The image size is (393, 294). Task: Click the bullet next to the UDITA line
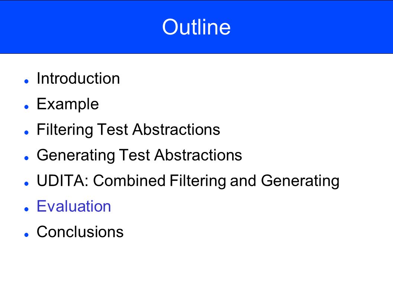[27, 184]
